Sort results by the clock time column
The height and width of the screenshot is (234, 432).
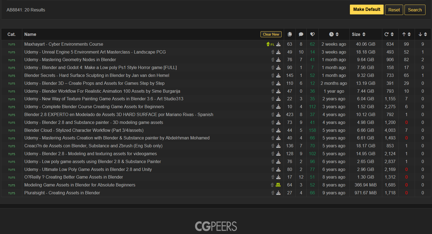coord(334,34)
